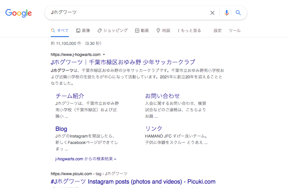Click the video play icon in 動画 tab
Screen dimensions: 288x188
137,31
